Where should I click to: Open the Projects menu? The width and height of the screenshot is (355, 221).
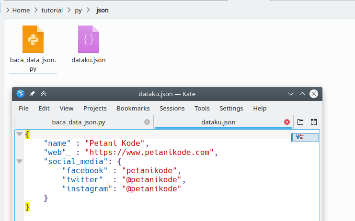point(95,109)
